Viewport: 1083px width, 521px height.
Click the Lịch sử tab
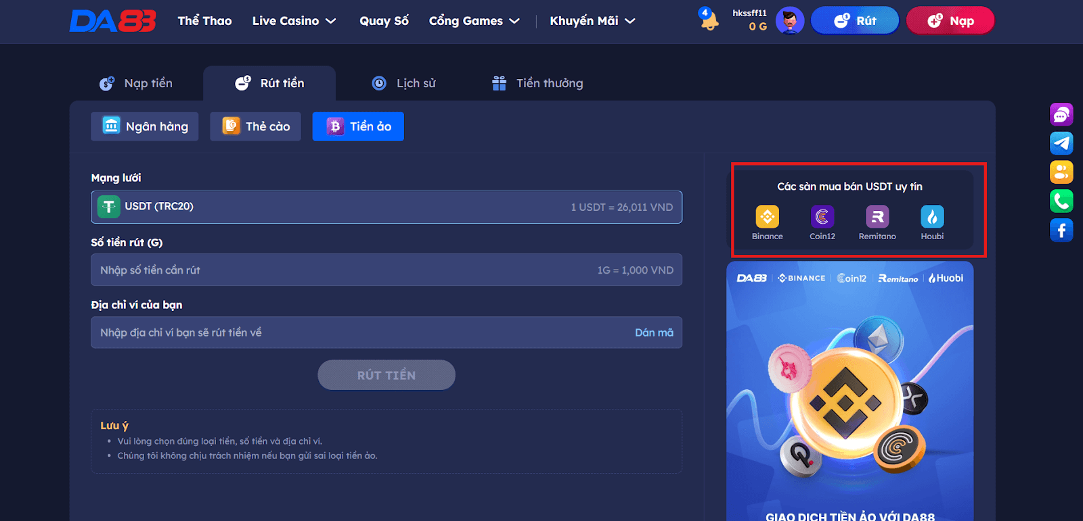click(404, 83)
